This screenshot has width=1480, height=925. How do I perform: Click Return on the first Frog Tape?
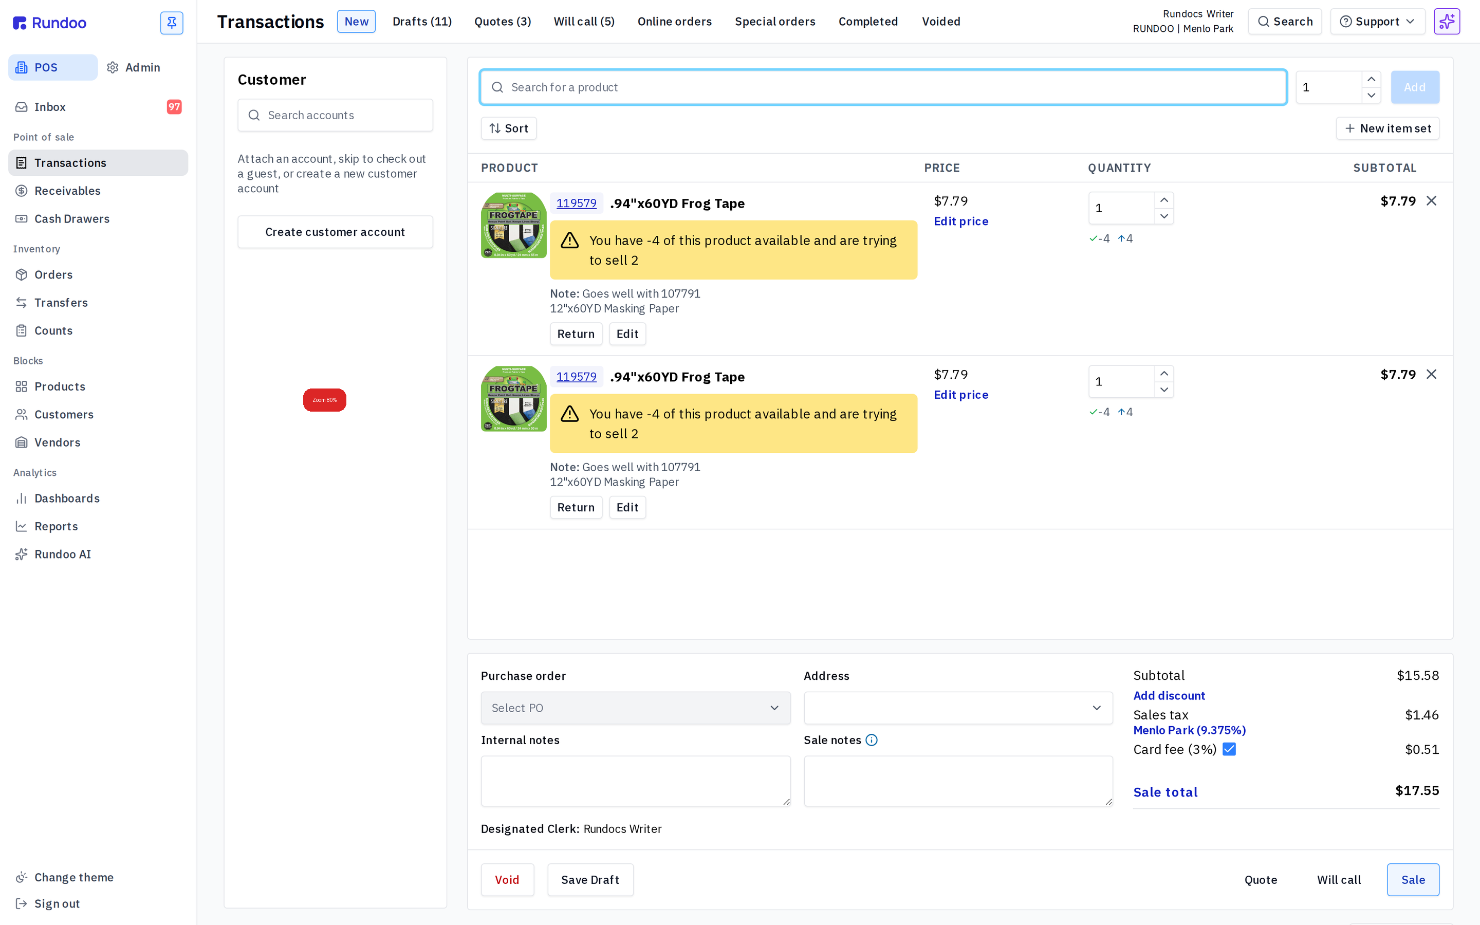click(576, 334)
